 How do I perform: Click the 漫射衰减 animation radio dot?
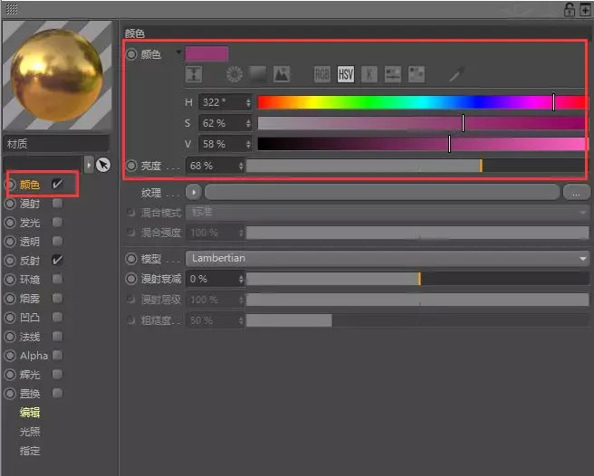[131, 279]
